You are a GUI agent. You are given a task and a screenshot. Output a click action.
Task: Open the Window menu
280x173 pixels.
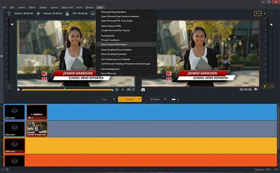(89, 7)
